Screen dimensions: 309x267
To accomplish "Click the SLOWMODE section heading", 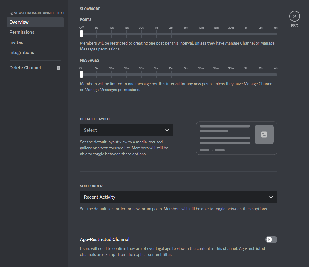I will 90,9.
